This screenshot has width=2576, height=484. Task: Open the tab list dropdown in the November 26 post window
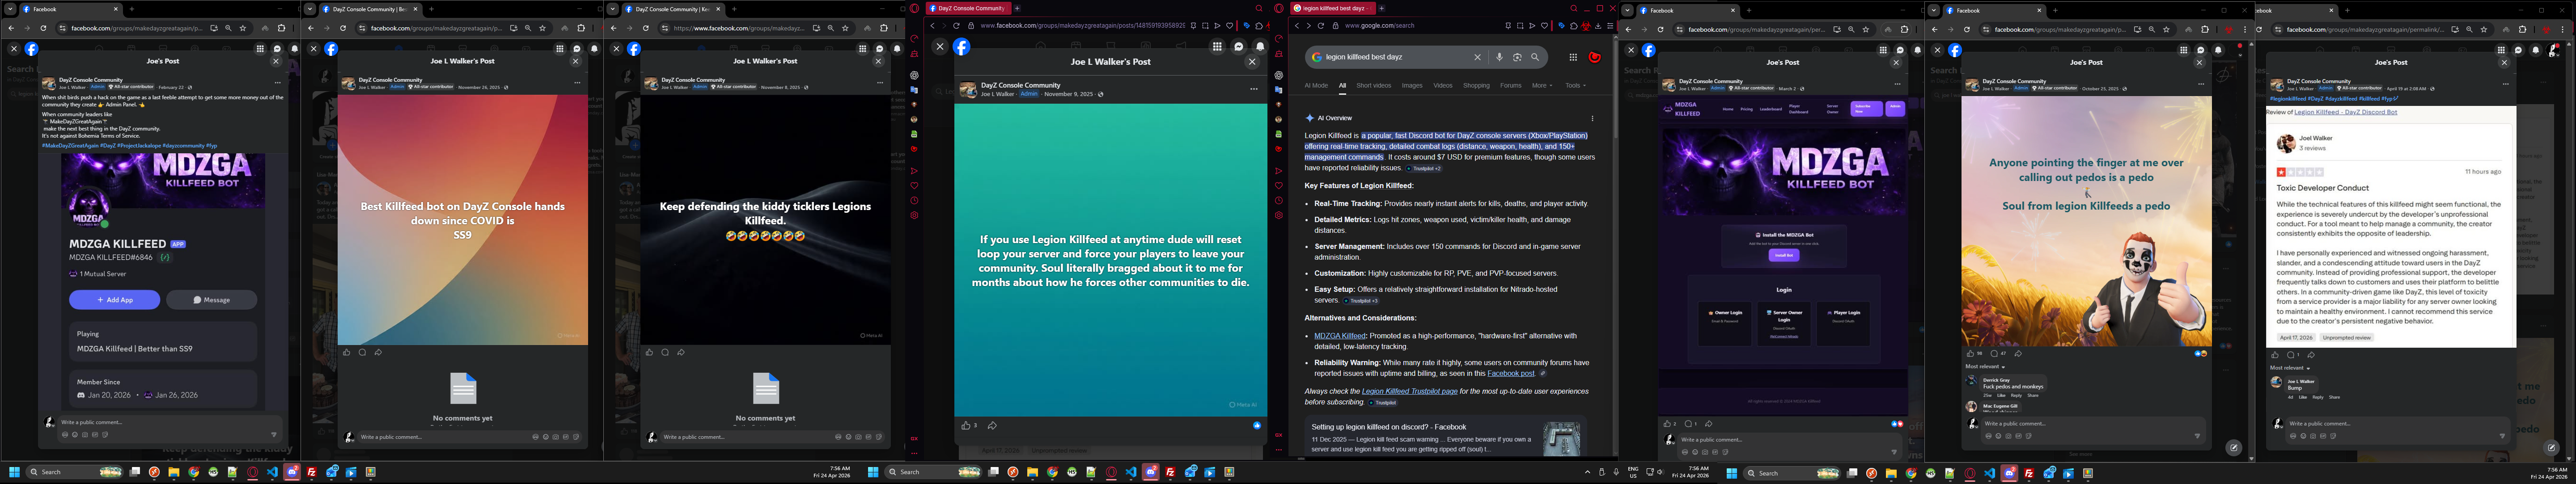311,9
